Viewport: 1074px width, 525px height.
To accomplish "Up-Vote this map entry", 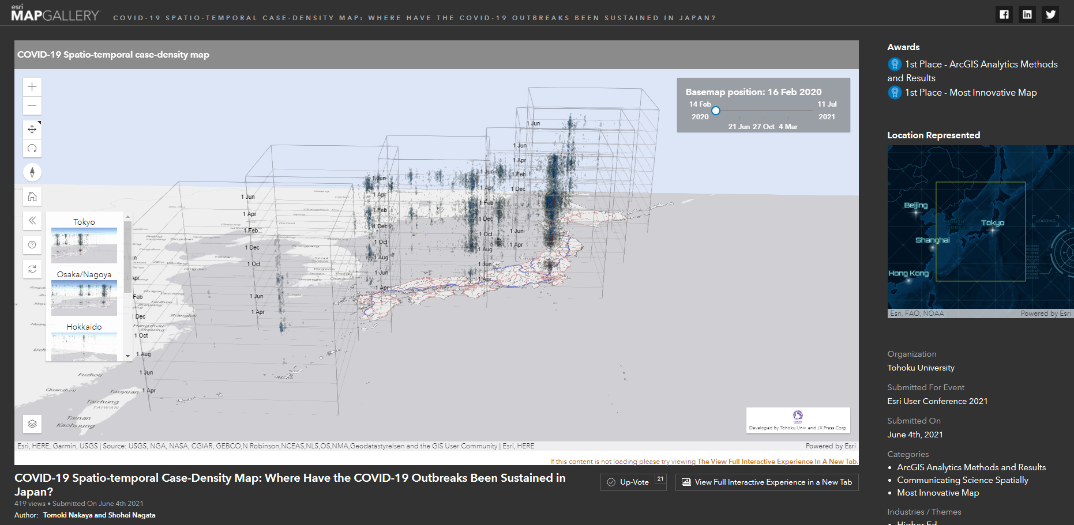I will (x=633, y=482).
